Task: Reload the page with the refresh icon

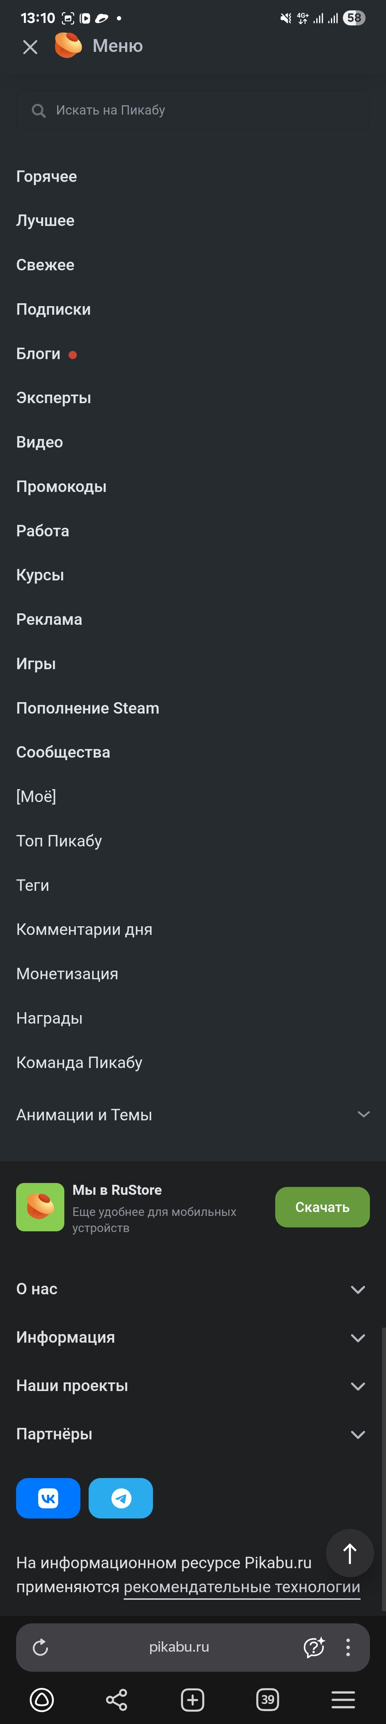Action: pos(41,1647)
